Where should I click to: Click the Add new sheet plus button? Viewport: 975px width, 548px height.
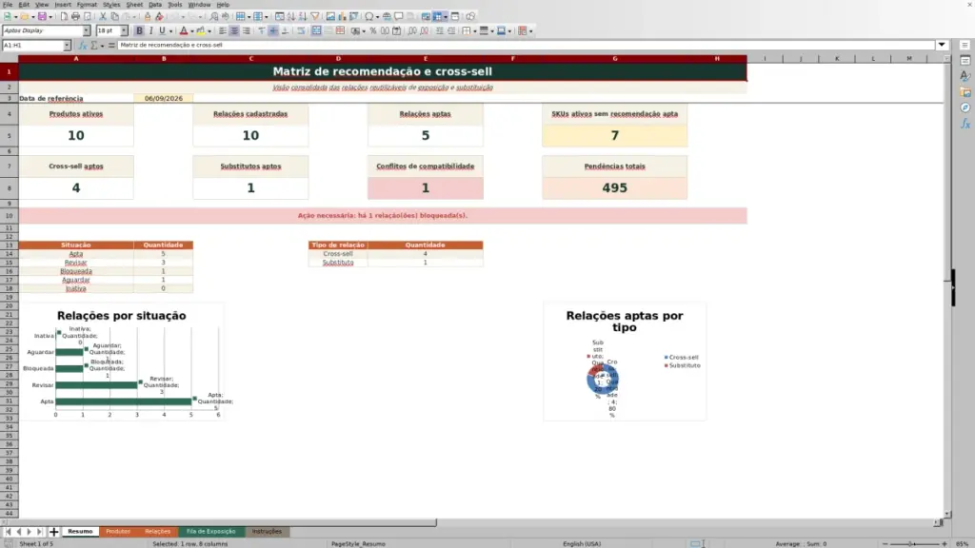(54, 532)
